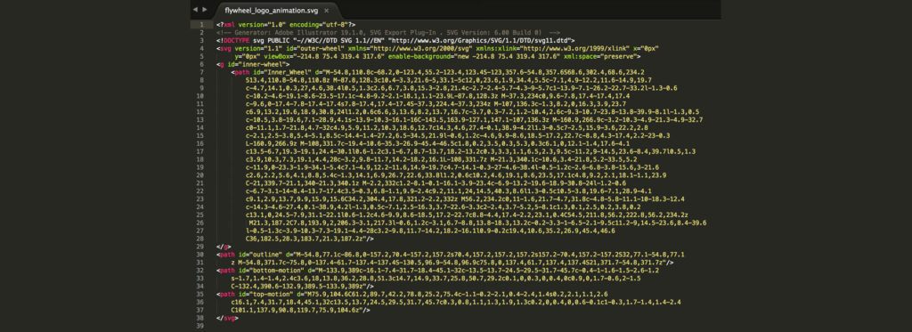The width and height of the screenshot is (912, 332).
Task: Click line number 38 in the gutter
Action: click(x=201, y=318)
